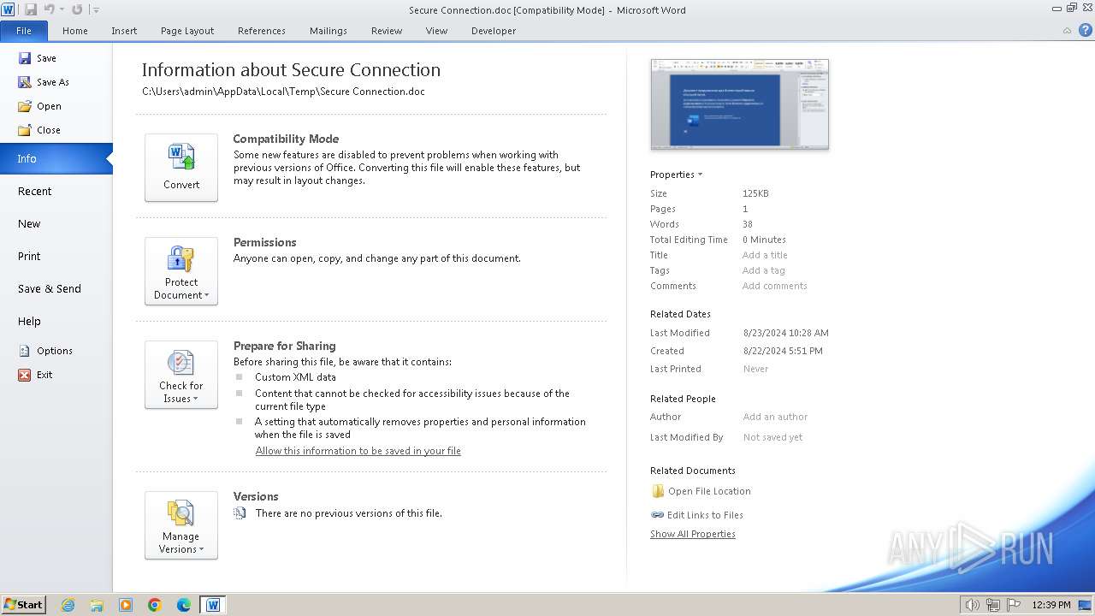Click the Add an author field
This screenshot has height=616, width=1095.
(x=775, y=417)
